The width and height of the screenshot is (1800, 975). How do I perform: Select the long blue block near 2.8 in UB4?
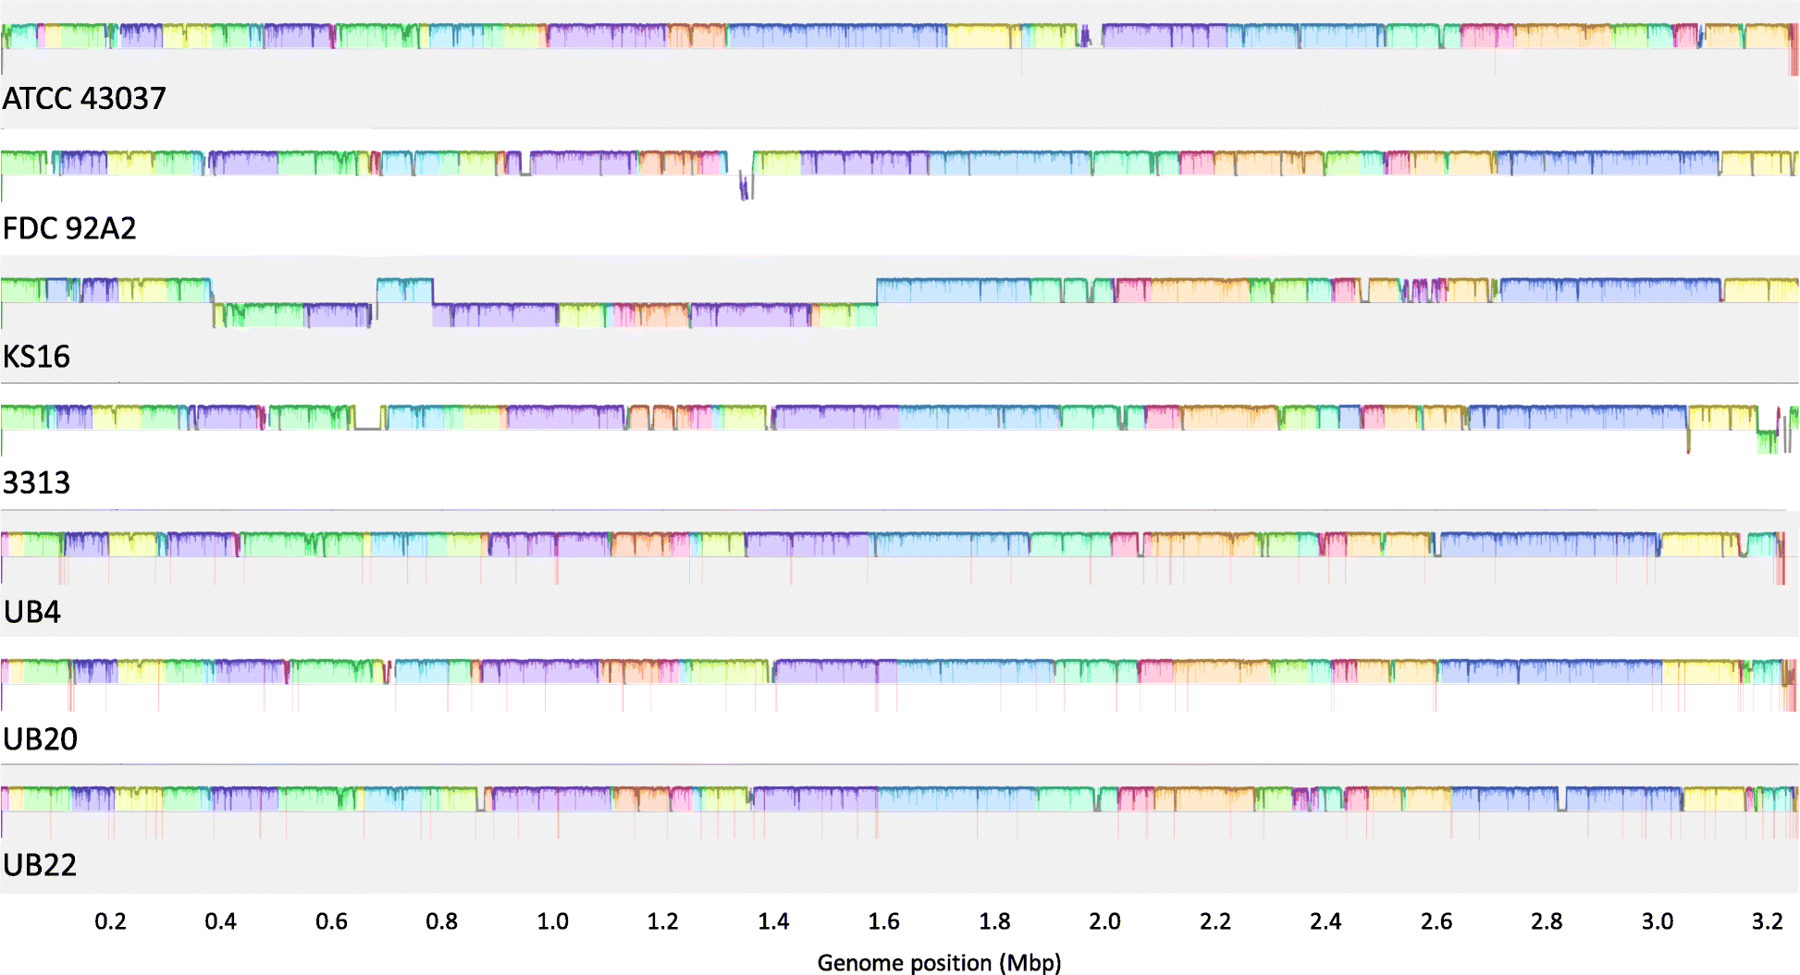1548,544
